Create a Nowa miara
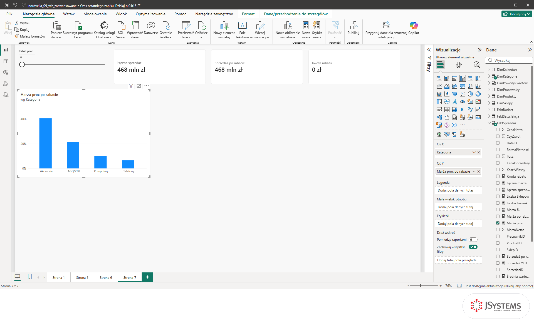Screen dimensions: 534x323 coord(306,30)
